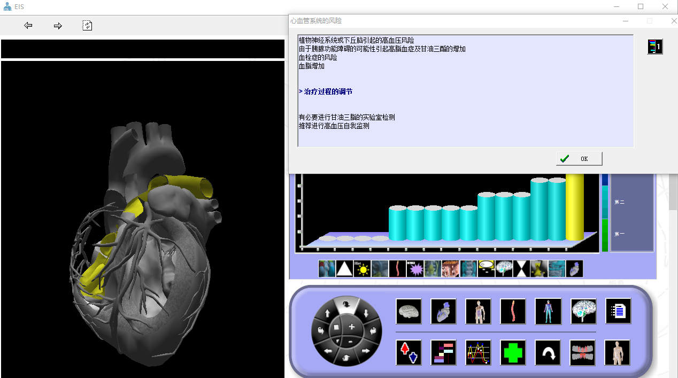678x378 pixels.
Task: Click the green cross icon
Action: (x=513, y=353)
